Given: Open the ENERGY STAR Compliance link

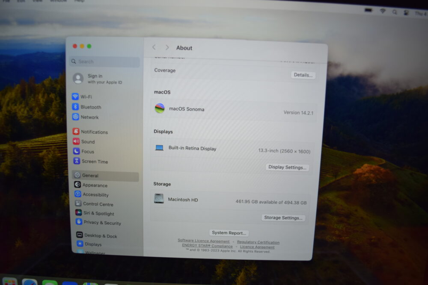Looking at the screenshot, I should click(x=208, y=246).
